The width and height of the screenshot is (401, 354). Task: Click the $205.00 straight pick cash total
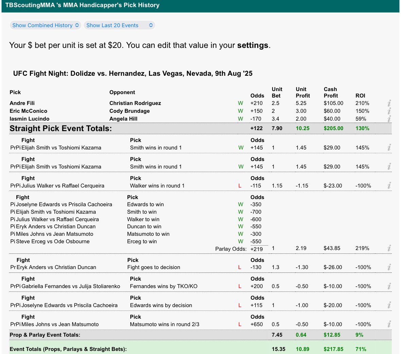(x=333, y=128)
